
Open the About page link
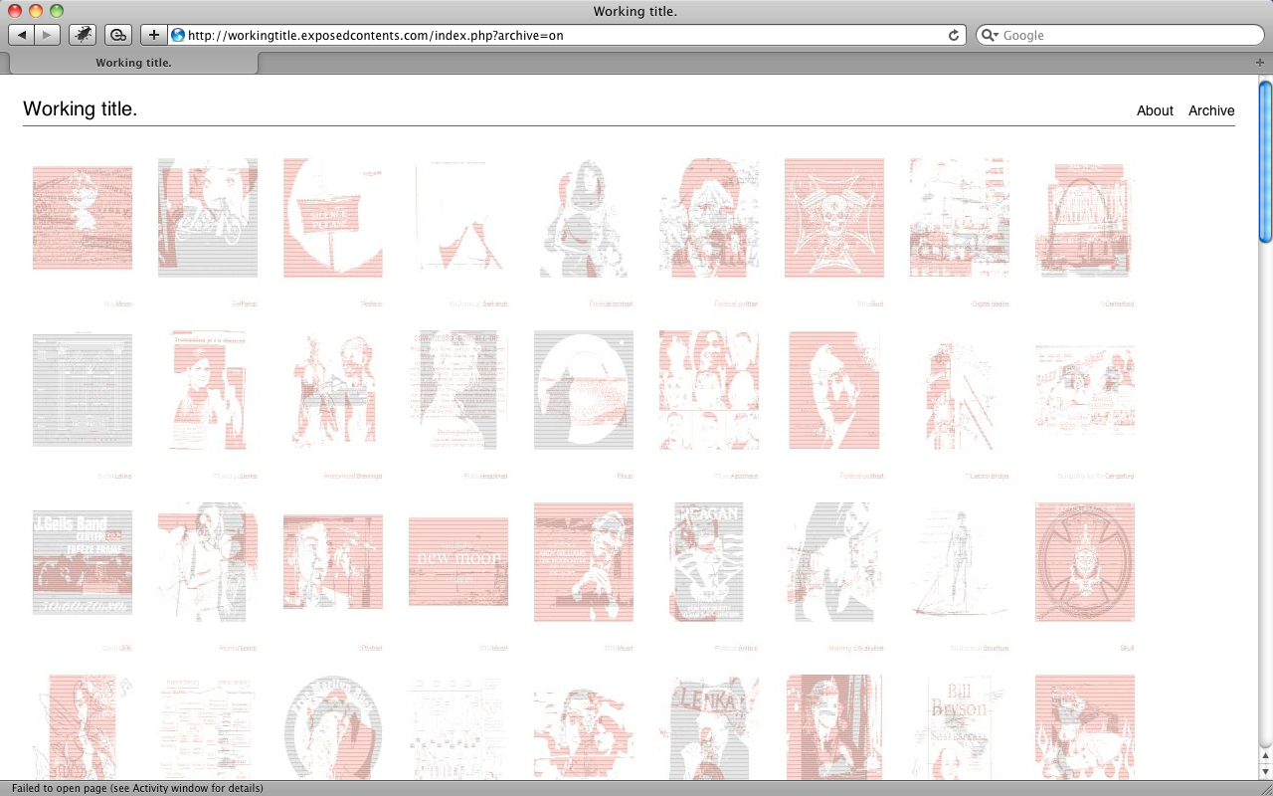[x=1155, y=110]
